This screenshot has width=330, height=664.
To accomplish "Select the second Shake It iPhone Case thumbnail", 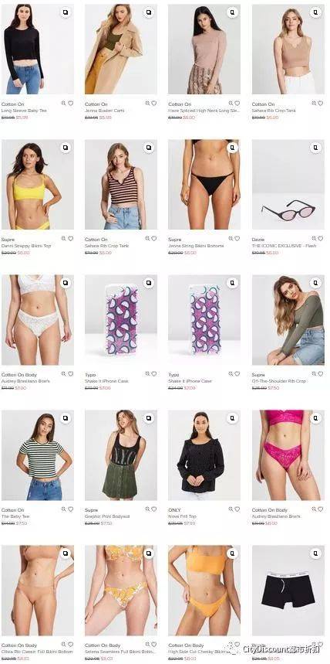I will (x=204, y=320).
